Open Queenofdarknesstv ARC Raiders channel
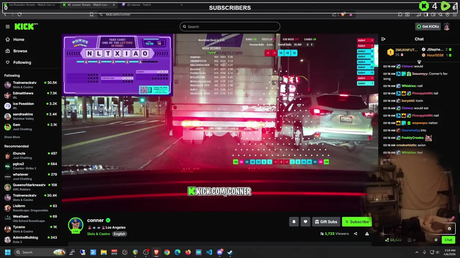This screenshot has height=258, width=460. [31, 187]
